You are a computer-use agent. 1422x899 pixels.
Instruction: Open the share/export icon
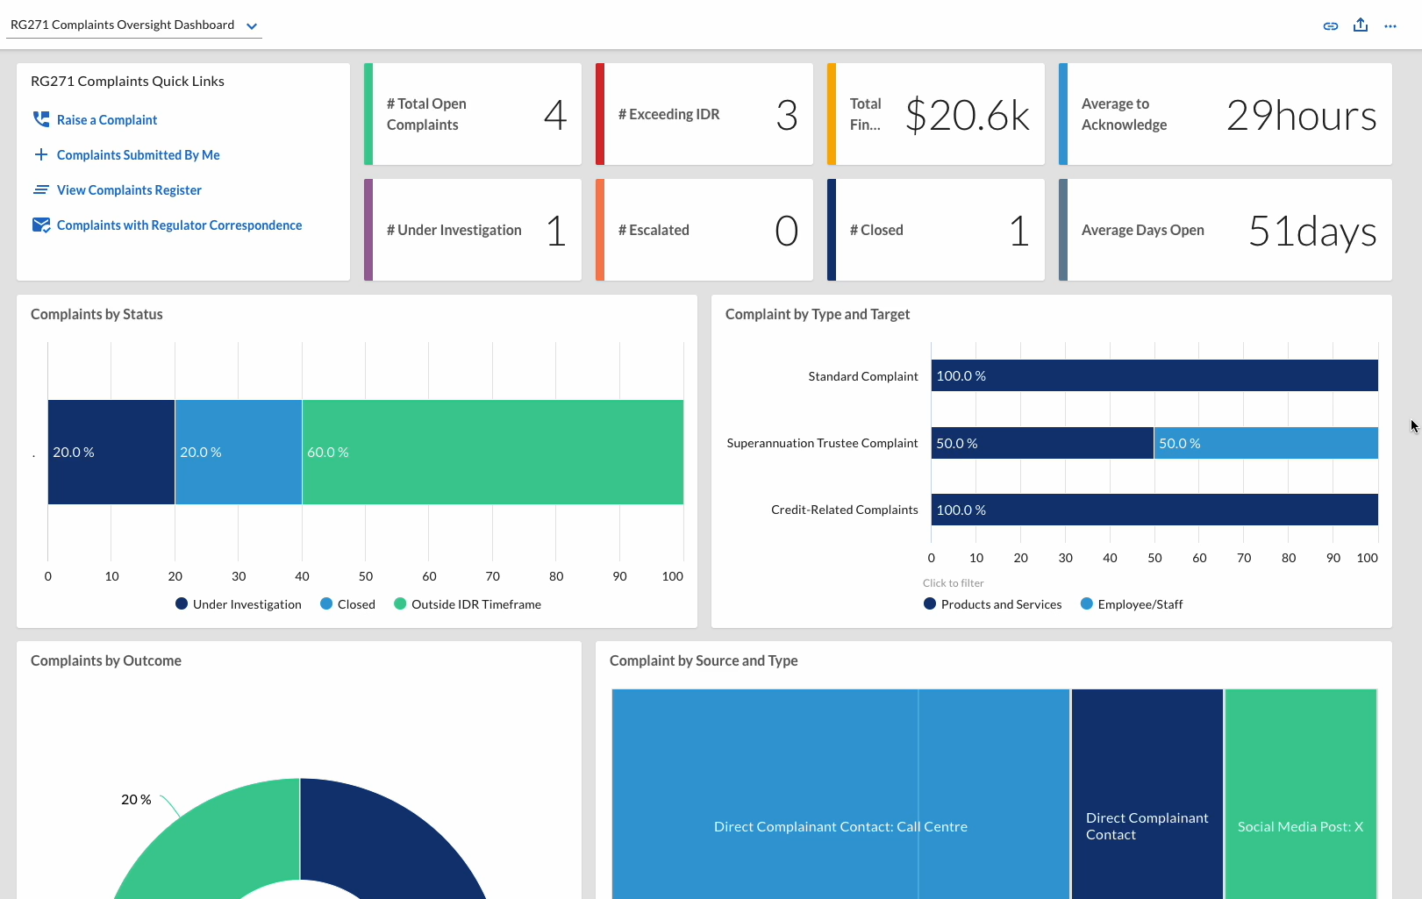click(1361, 25)
